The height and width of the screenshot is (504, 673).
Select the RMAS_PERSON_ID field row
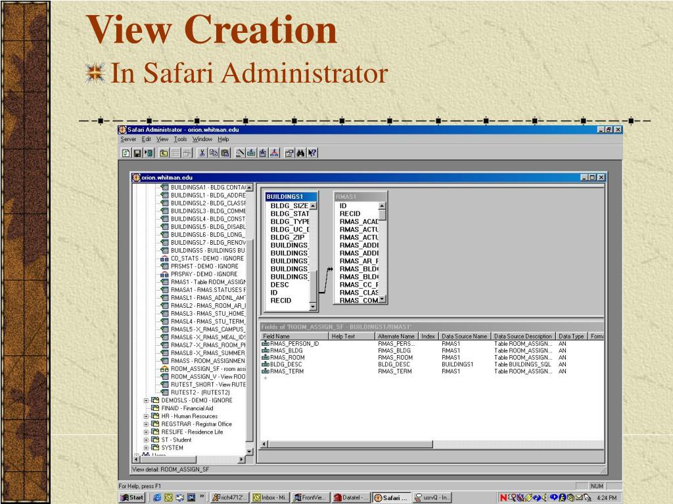(432, 344)
